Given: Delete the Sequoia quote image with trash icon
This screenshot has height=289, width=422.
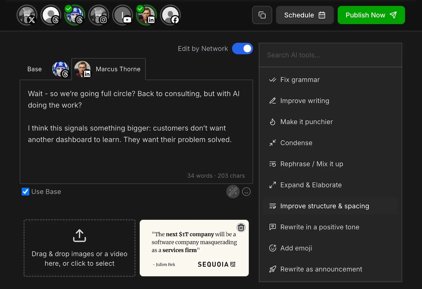Looking at the screenshot, I should (x=241, y=227).
